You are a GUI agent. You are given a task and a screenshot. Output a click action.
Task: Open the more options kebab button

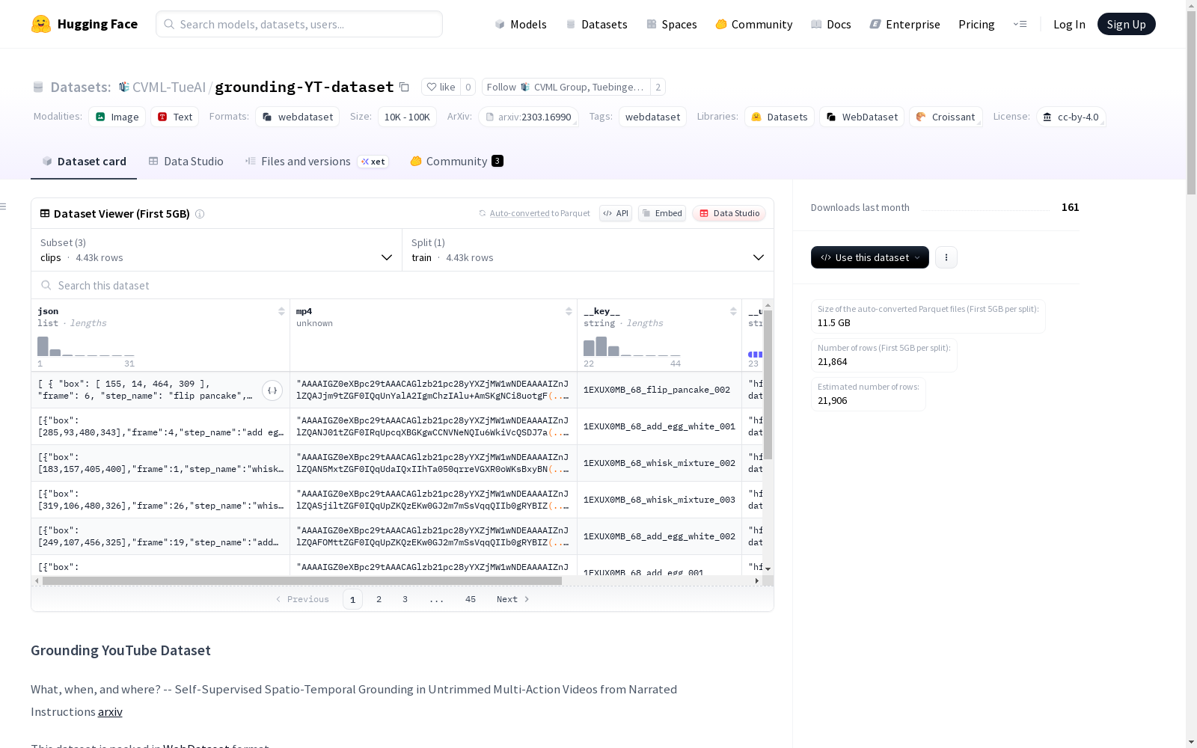(946, 257)
